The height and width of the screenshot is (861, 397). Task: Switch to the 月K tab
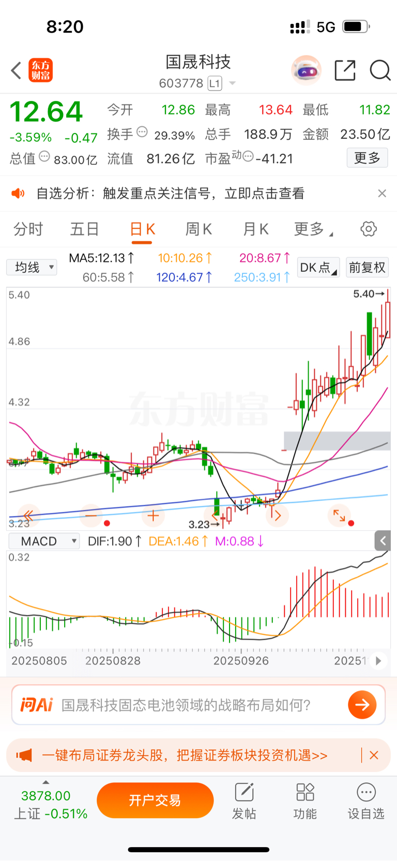[x=256, y=229]
